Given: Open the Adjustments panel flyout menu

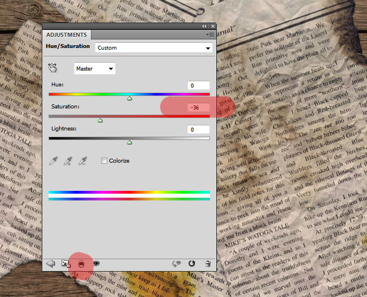Looking at the screenshot, I should tap(210, 35).
